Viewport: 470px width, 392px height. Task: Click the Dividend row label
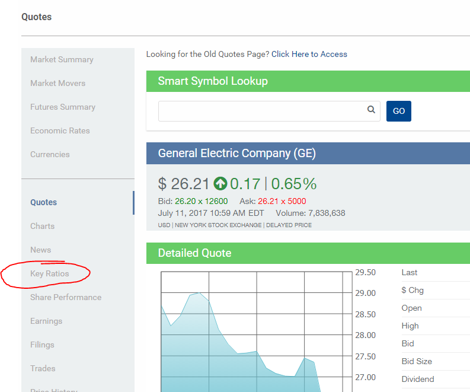pyautogui.click(x=417, y=379)
